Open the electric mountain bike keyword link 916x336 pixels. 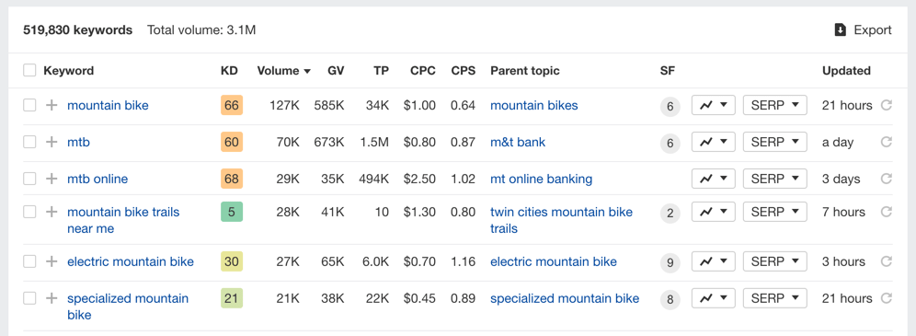(x=131, y=261)
